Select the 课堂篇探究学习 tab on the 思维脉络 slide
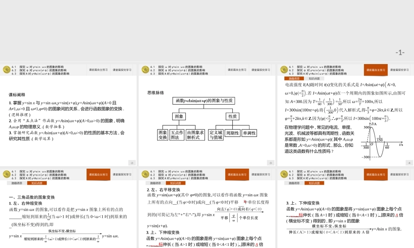The width and height of the screenshot is (414, 248). [261, 70]
